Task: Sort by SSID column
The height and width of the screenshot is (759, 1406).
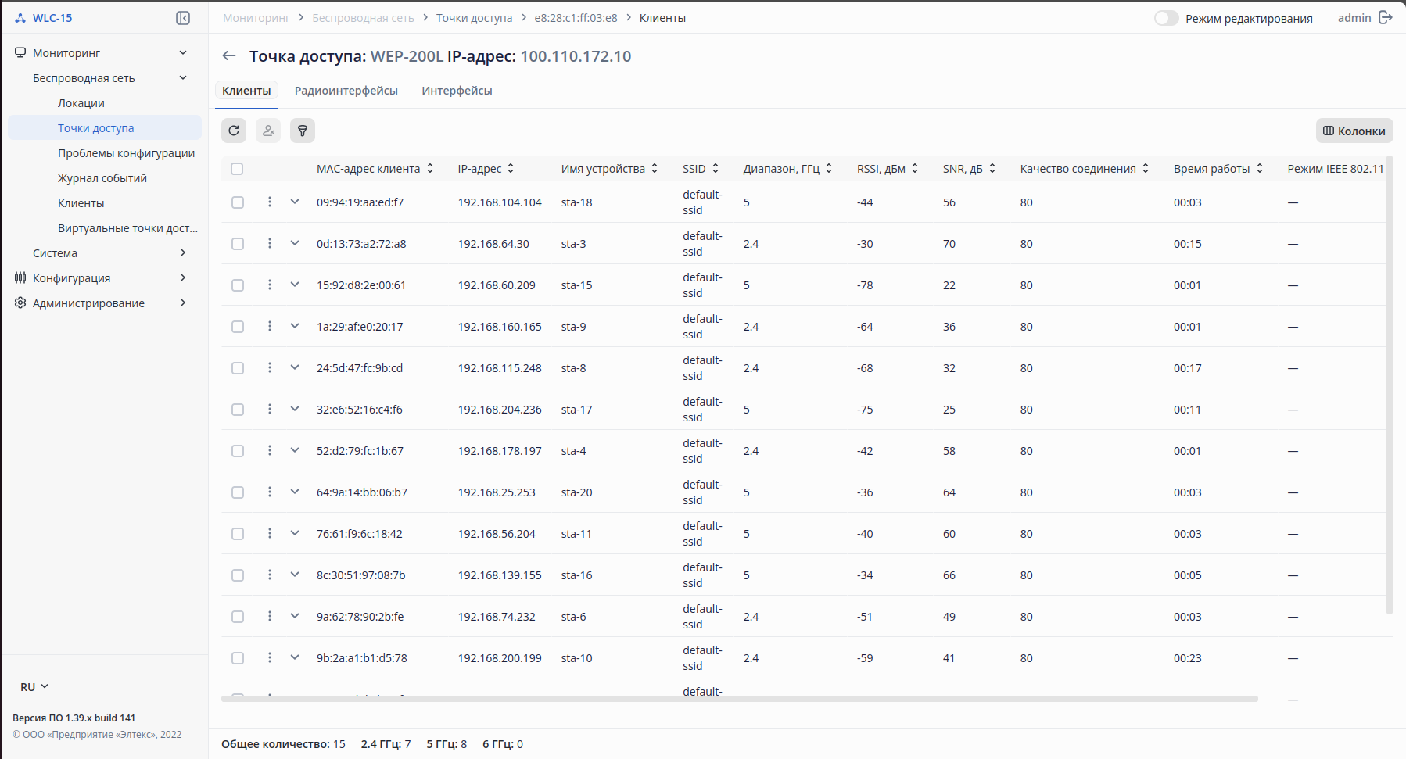Action: [x=715, y=168]
